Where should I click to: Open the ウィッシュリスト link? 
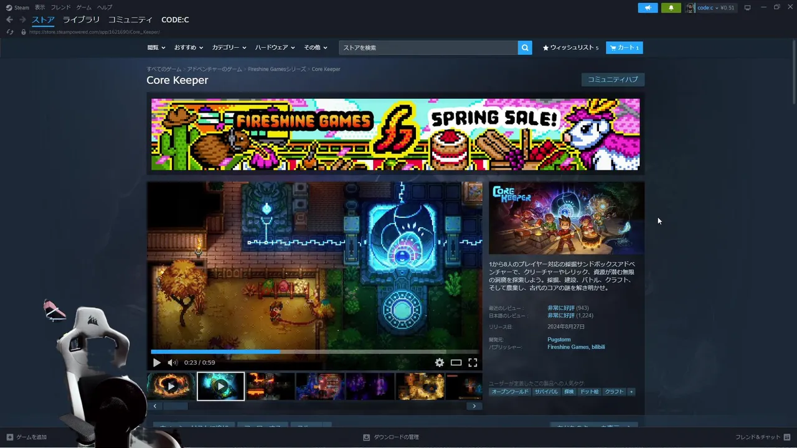click(570, 47)
